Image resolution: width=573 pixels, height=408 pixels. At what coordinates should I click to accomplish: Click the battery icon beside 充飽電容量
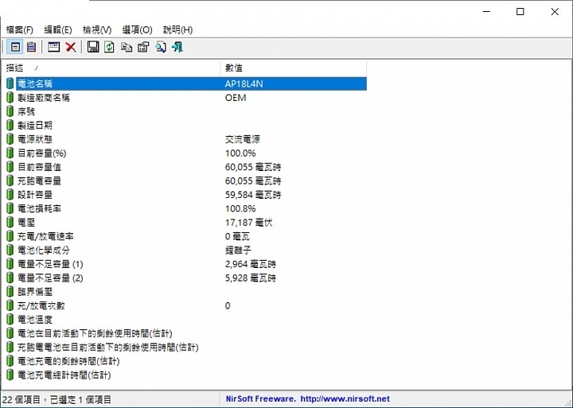pyautogui.click(x=10, y=181)
